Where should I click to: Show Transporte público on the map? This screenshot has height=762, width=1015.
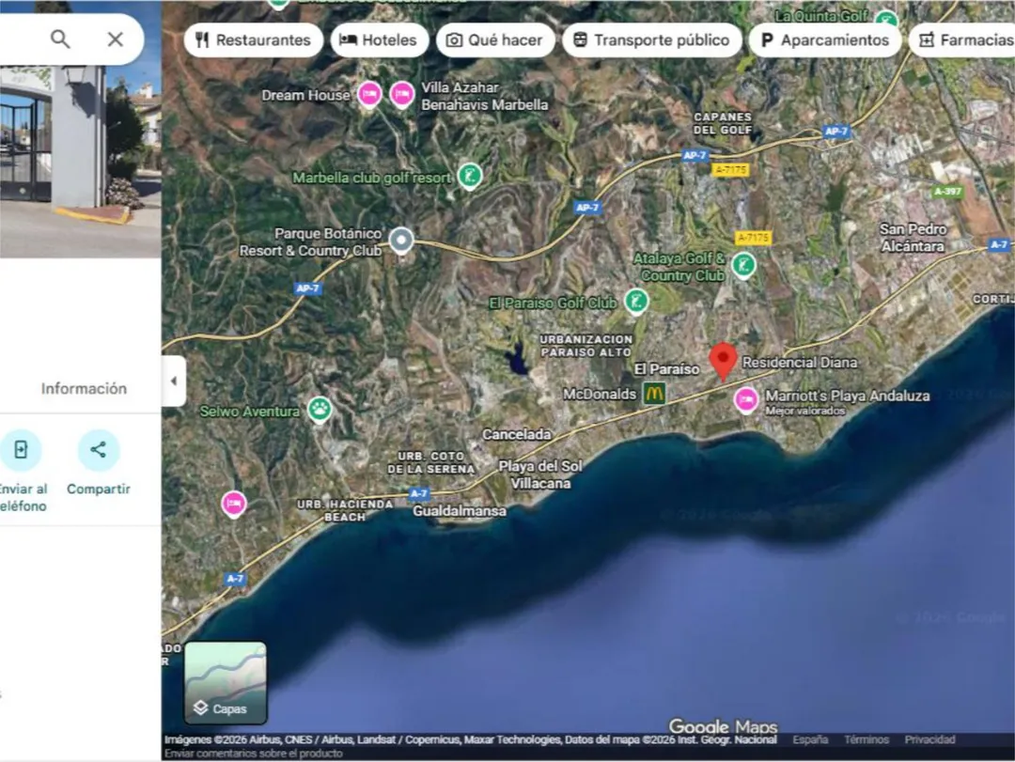(652, 40)
